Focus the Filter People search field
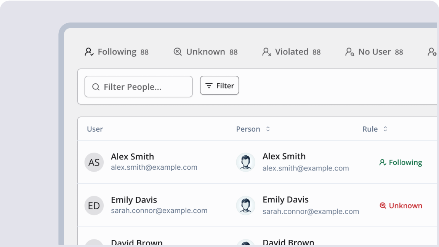This screenshot has width=439, height=247. click(143, 87)
